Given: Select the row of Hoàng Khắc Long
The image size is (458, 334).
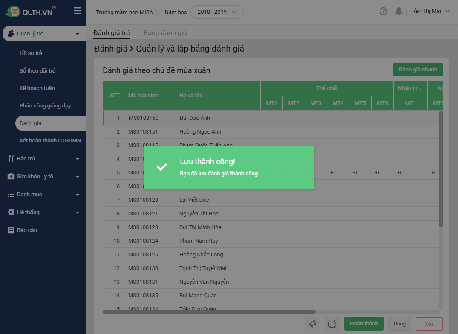Looking at the screenshot, I should (271, 255).
